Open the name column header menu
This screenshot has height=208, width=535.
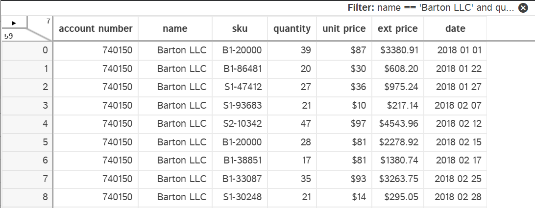tap(175, 29)
